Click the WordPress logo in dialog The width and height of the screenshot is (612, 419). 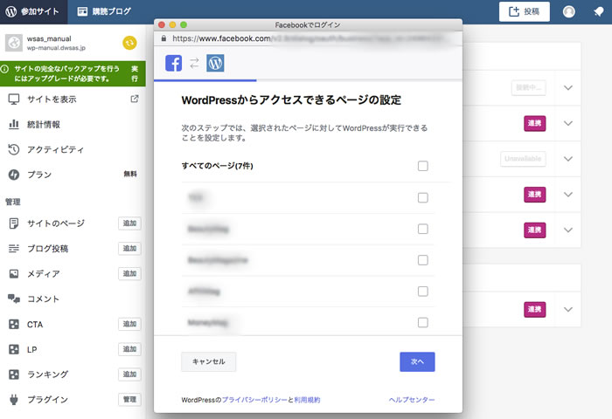215,63
